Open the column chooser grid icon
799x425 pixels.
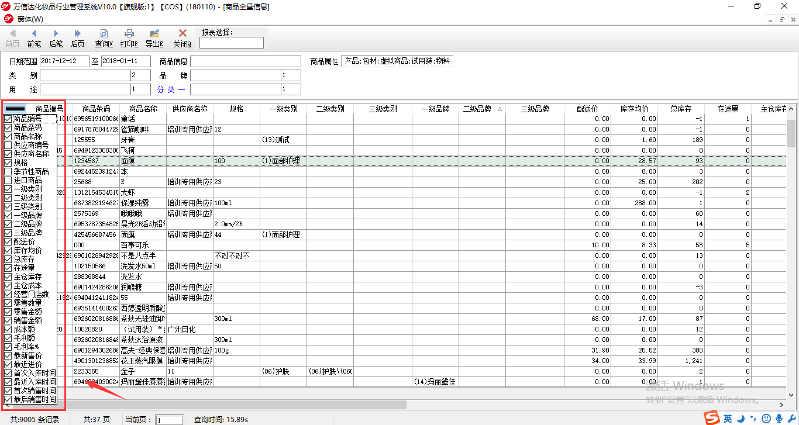coord(15,109)
